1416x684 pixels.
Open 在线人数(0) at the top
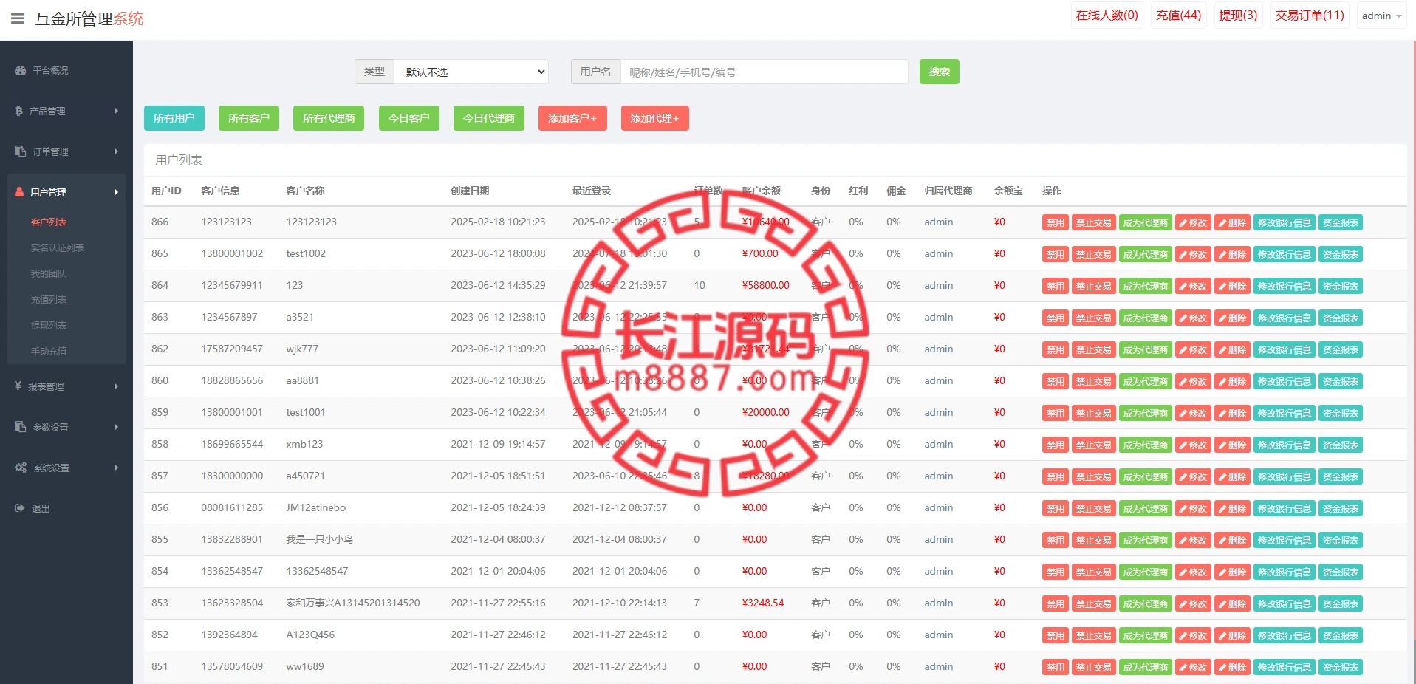pyautogui.click(x=1107, y=16)
